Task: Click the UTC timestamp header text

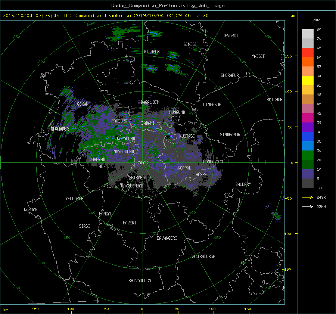Action: [106, 16]
